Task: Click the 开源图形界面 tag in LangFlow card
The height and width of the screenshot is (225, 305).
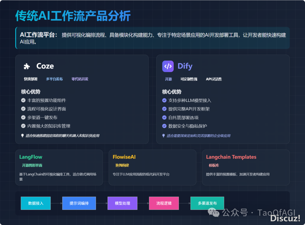Action: (x=32, y=165)
